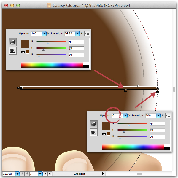Open Location dropdown next to value 100
178x178 pixels.
[158, 116]
